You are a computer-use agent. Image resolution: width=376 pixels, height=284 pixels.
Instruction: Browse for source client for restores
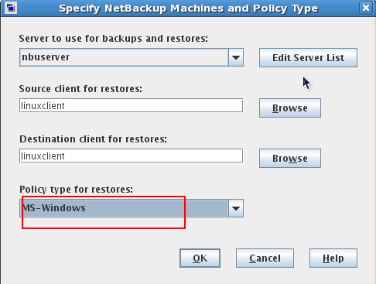point(290,108)
